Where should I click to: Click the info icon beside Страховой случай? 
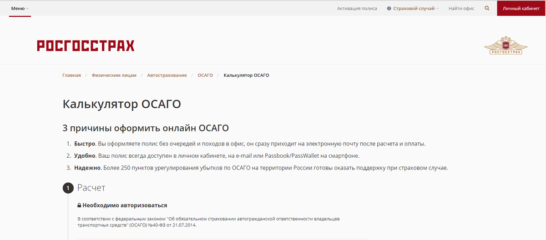(389, 8)
